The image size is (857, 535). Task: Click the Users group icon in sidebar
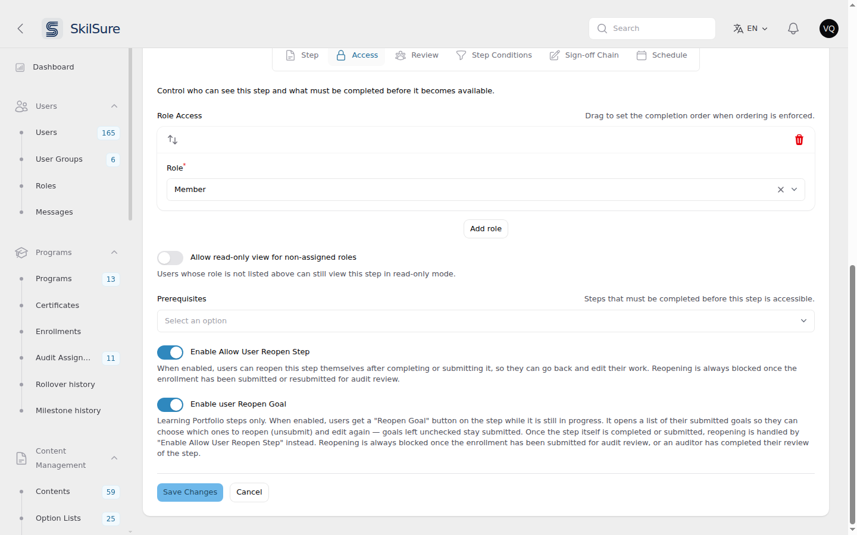tap(21, 106)
